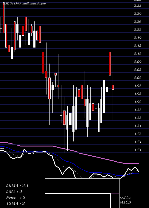Click the '50MA : 2.1' indicator text
The image size is (149, 208).
pos(17,186)
